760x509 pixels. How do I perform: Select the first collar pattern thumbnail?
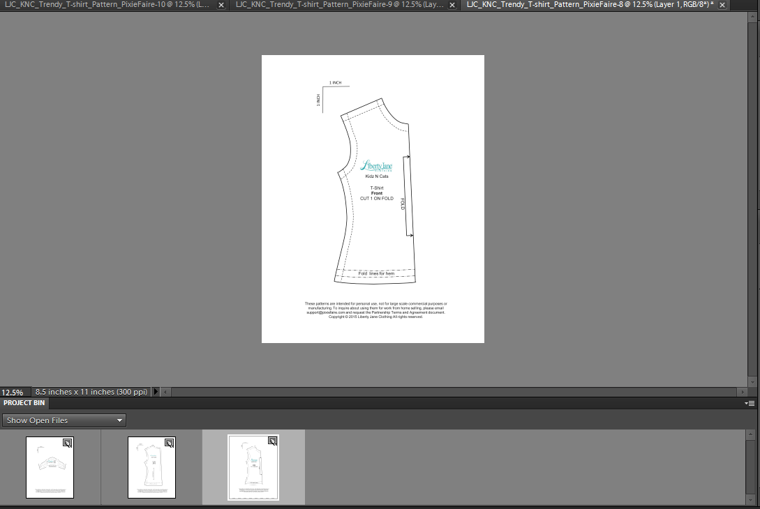[50, 467]
